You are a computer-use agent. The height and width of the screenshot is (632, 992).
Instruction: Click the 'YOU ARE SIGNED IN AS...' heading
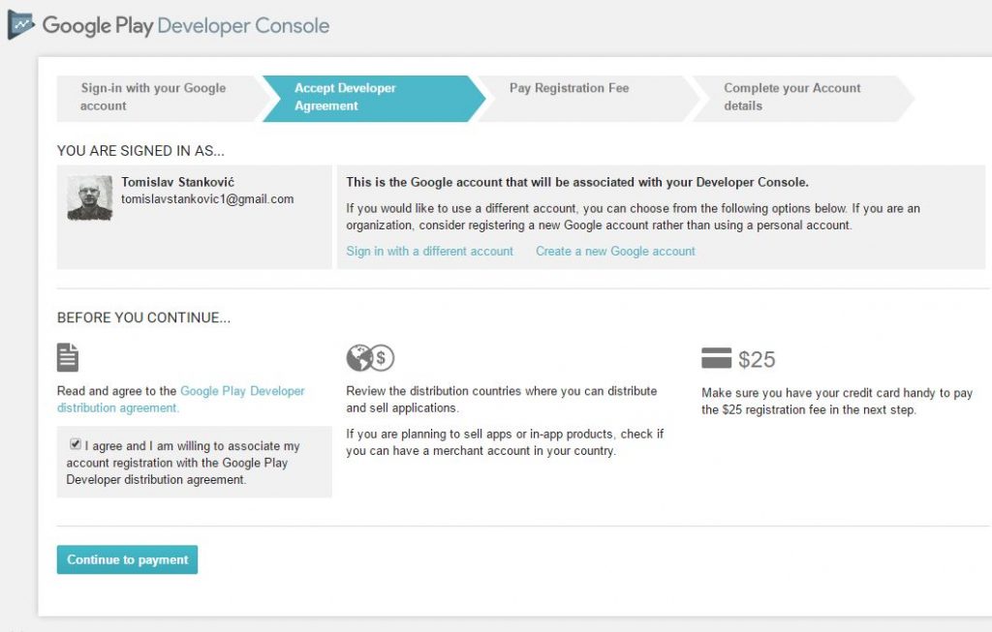coord(140,150)
